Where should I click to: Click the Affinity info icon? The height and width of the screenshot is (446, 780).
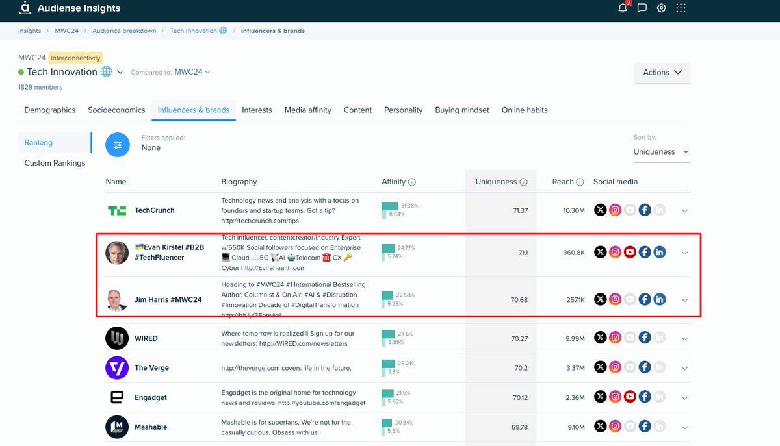tap(412, 182)
